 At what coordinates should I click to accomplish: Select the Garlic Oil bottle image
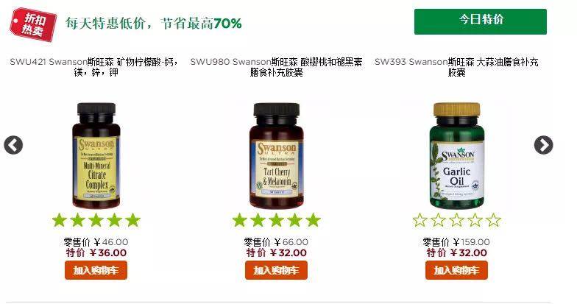click(456, 156)
